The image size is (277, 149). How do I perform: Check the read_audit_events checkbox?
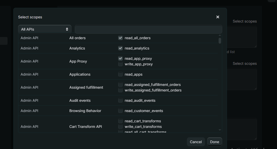tap(120, 100)
